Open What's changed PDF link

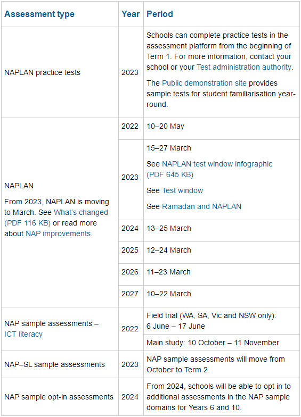click(x=56, y=218)
